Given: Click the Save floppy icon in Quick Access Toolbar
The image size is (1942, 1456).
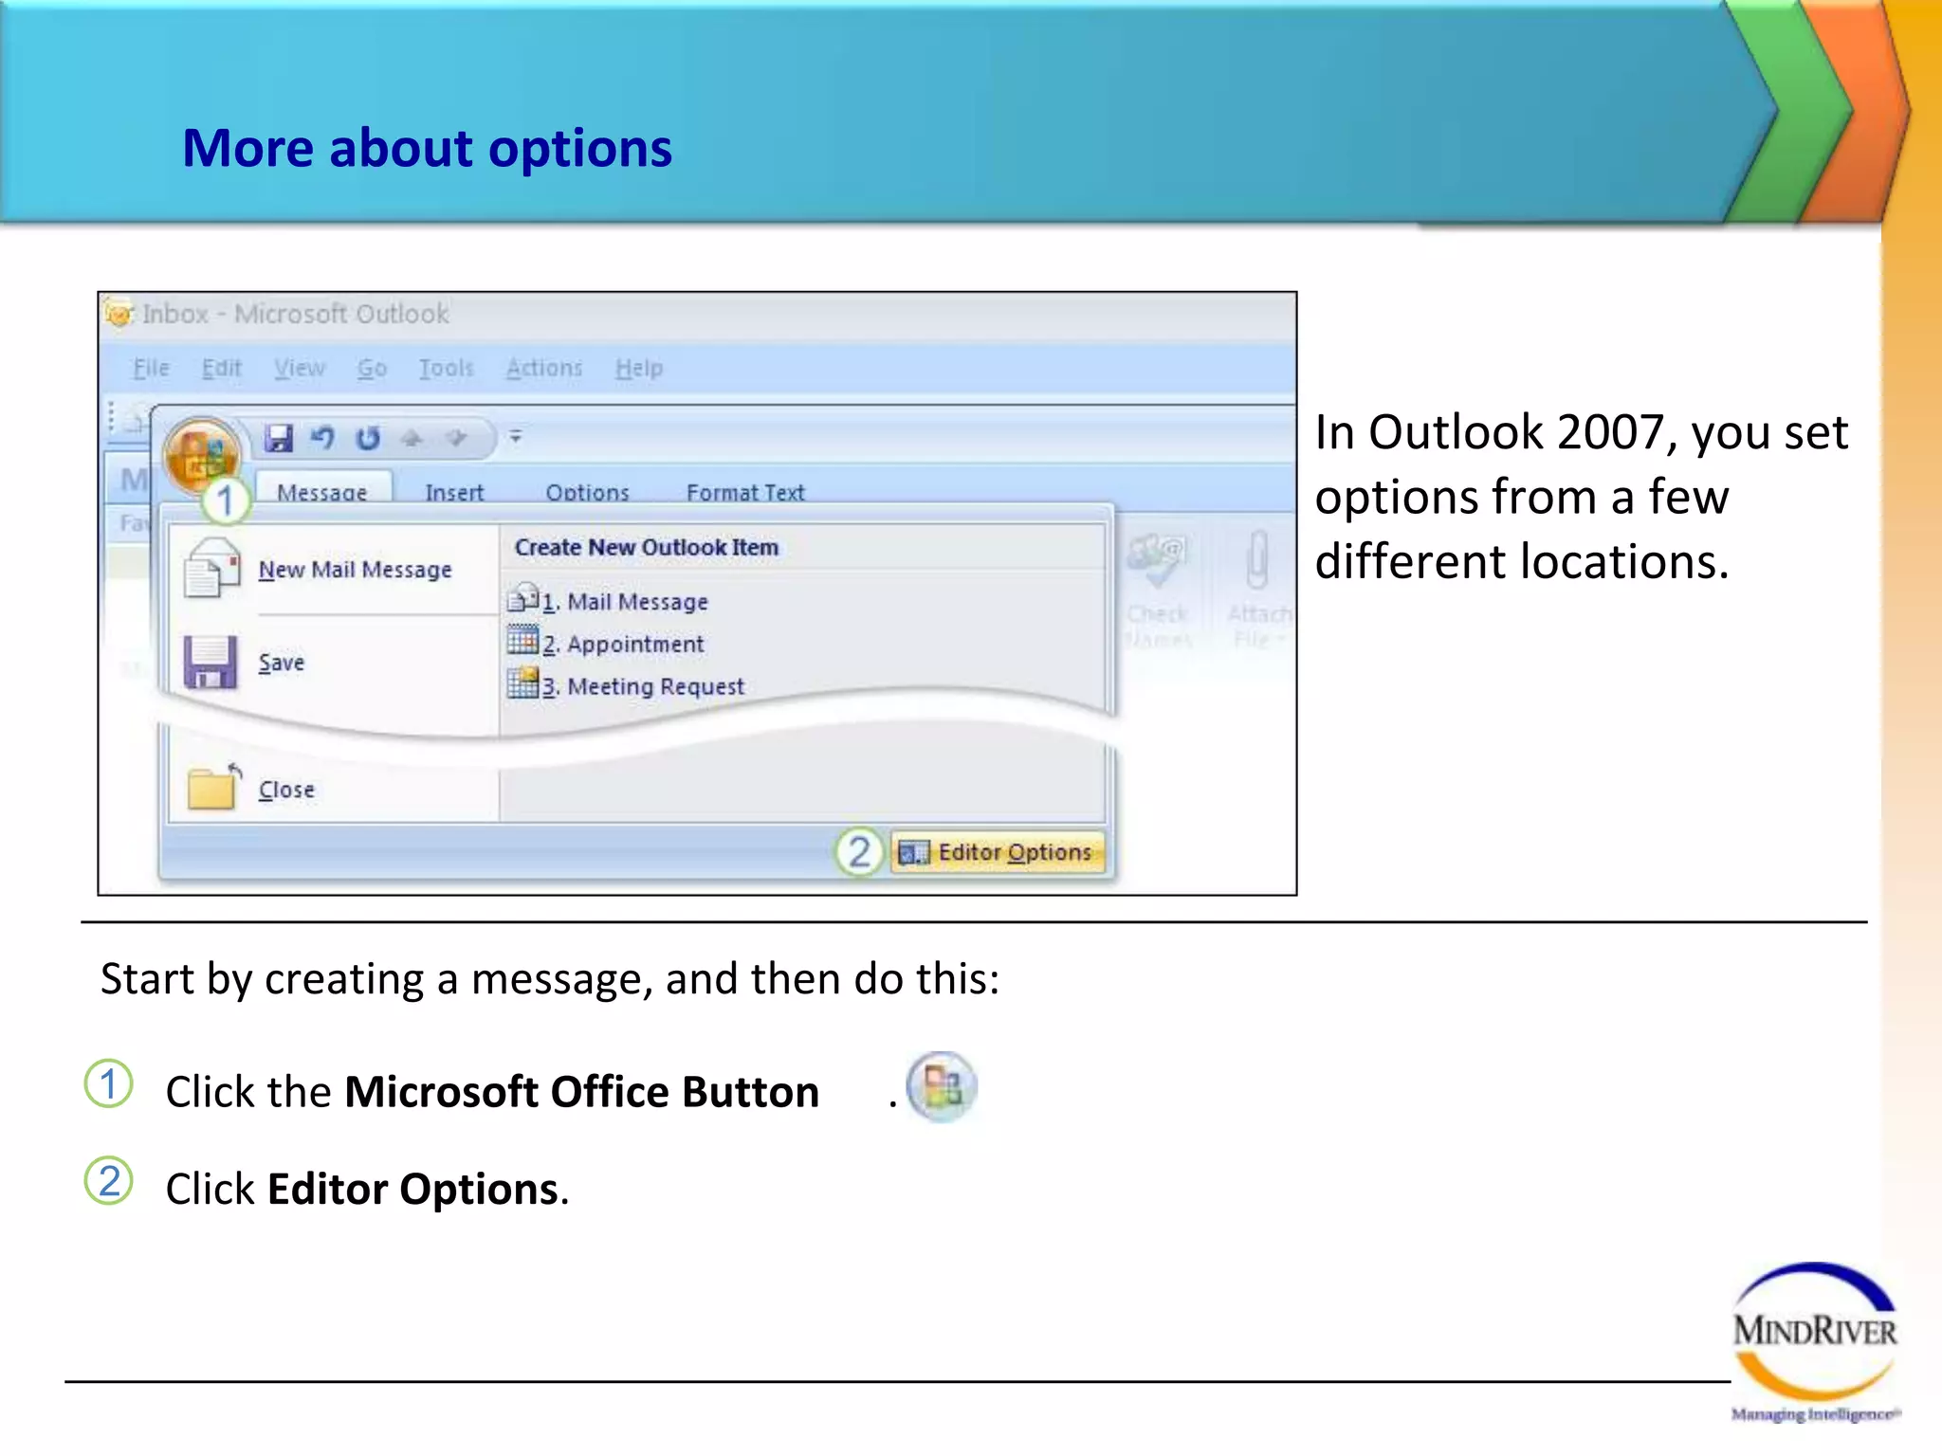Looking at the screenshot, I should pyautogui.click(x=279, y=438).
